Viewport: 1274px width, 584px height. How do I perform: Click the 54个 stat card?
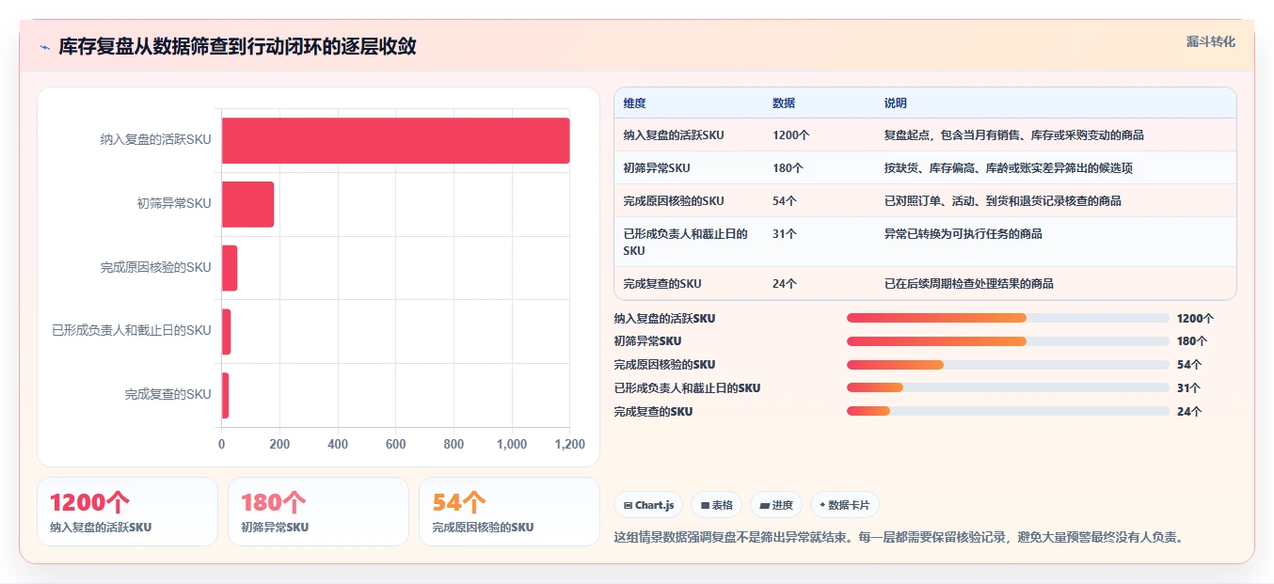click(x=509, y=512)
